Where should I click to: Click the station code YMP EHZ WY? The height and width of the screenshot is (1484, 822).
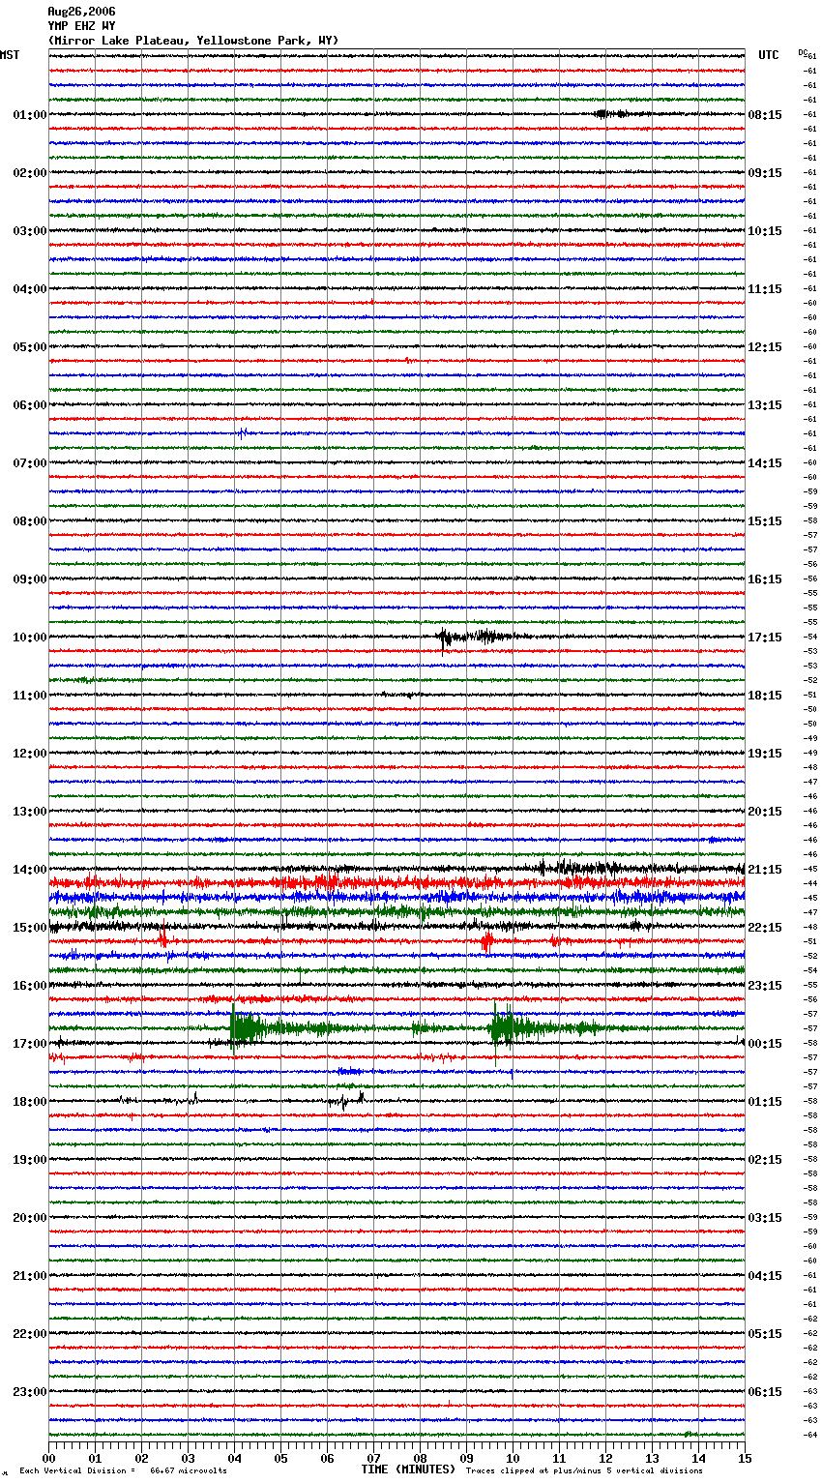(x=81, y=26)
